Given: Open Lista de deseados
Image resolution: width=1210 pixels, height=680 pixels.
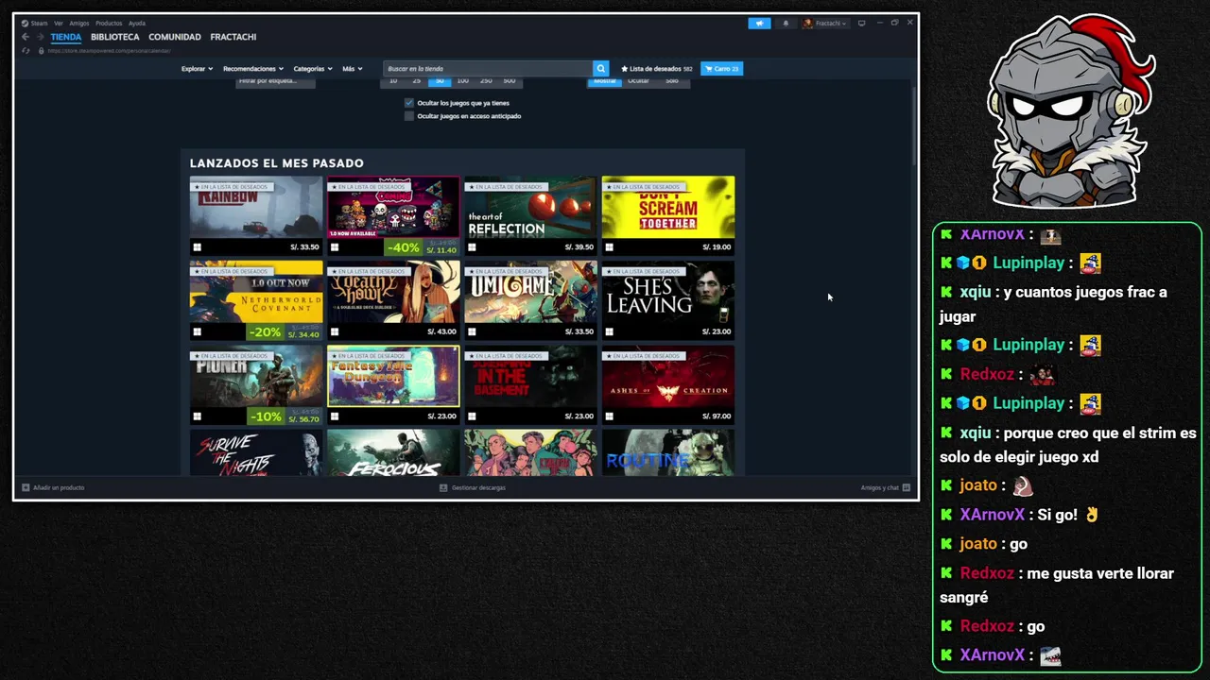Looking at the screenshot, I should click(x=657, y=69).
